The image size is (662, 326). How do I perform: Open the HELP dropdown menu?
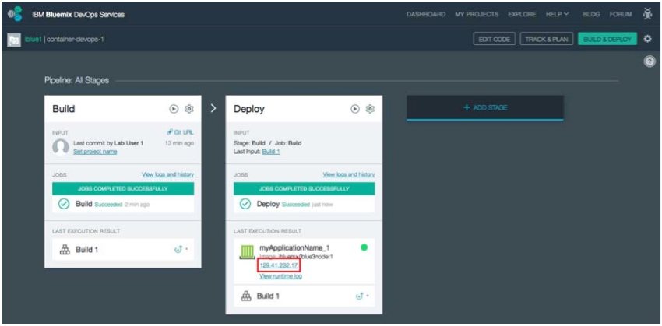[x=558, y=14]
